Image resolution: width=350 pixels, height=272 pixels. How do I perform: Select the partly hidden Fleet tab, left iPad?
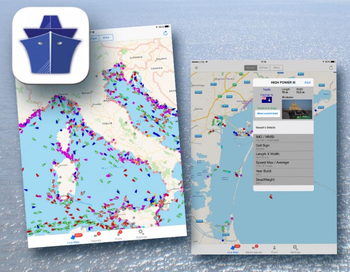point(94,38)
